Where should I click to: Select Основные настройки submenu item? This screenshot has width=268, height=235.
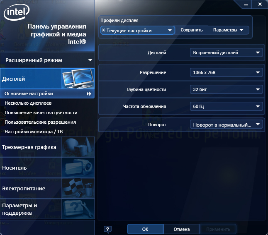47,94
